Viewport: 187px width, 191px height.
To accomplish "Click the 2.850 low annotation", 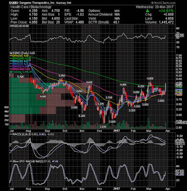I will 112,121.
